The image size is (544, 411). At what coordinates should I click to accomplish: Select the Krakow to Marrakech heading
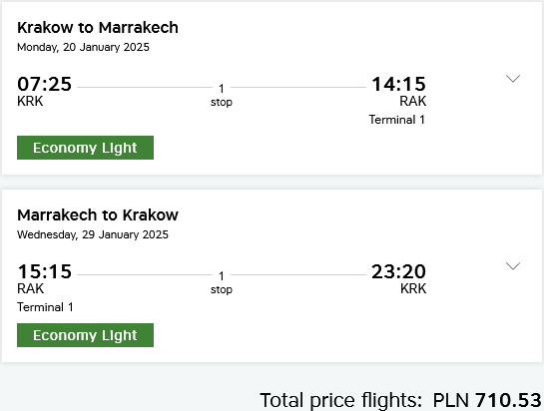[x=98, y=27]
